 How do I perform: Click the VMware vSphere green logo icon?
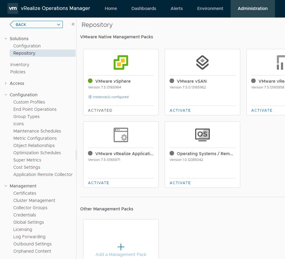point(121,62)
